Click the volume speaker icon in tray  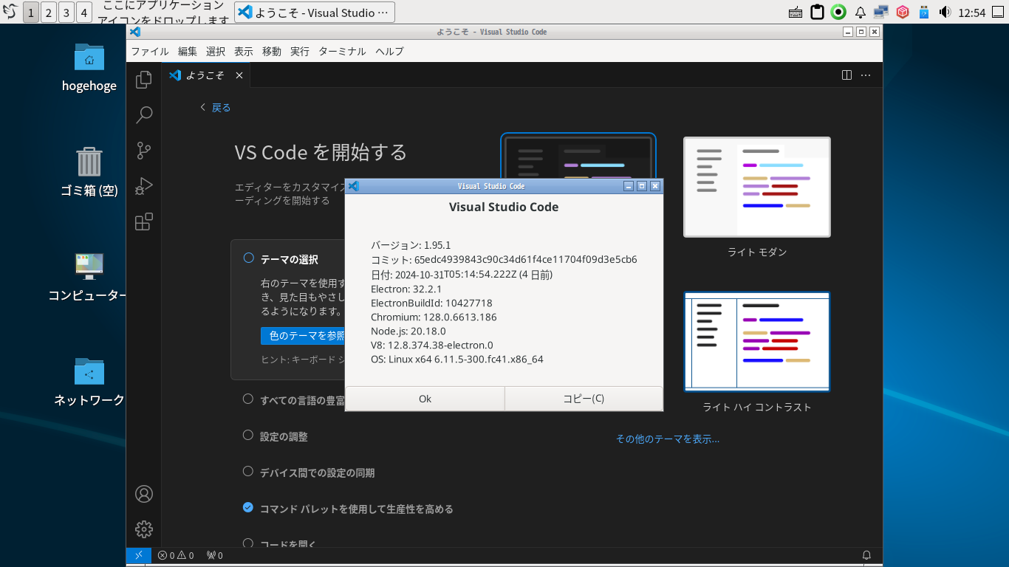pos(945,12)
